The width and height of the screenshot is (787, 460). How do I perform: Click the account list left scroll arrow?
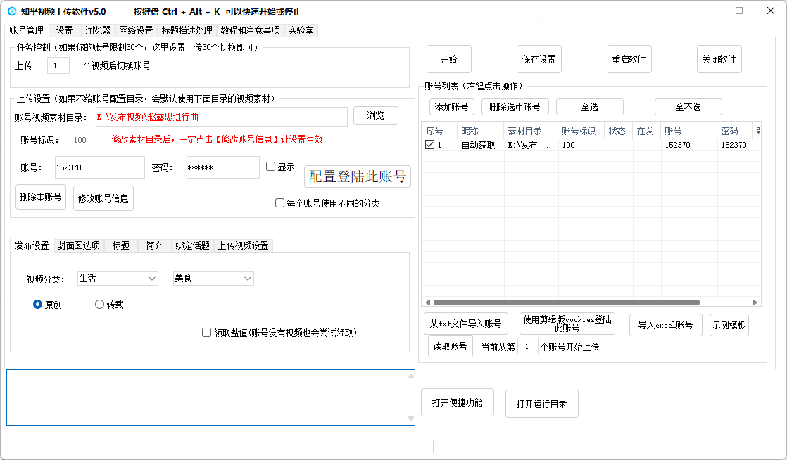[x=427, y=302]
